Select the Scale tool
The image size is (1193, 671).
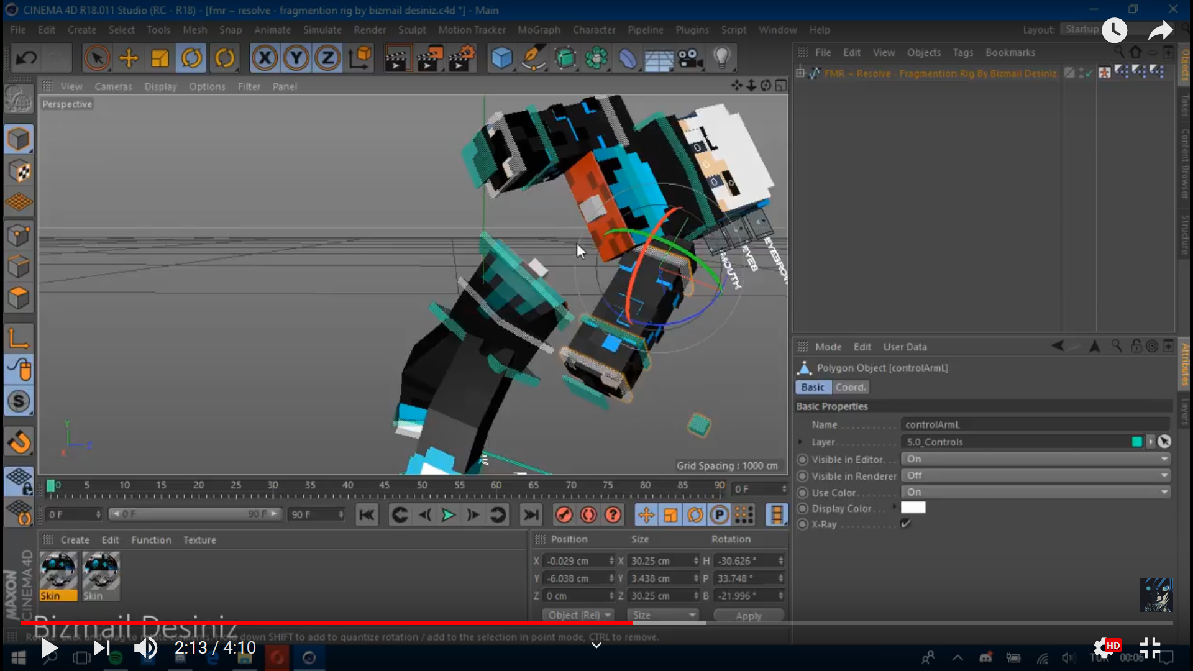(160, 58)
